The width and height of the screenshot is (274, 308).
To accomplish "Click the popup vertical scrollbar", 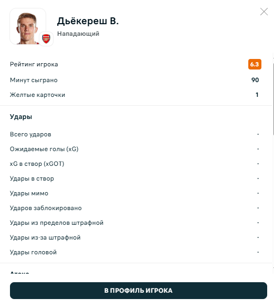I will 273,99.
